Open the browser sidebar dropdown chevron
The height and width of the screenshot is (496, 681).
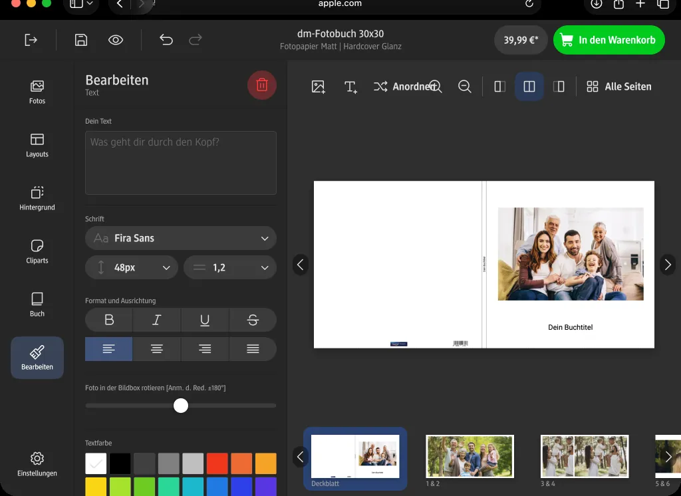coord(90,3)
